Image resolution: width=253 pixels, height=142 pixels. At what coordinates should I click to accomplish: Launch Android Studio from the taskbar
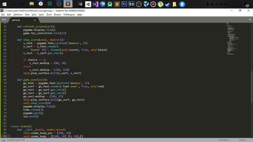pyautogui.click(x=110, y=4)
